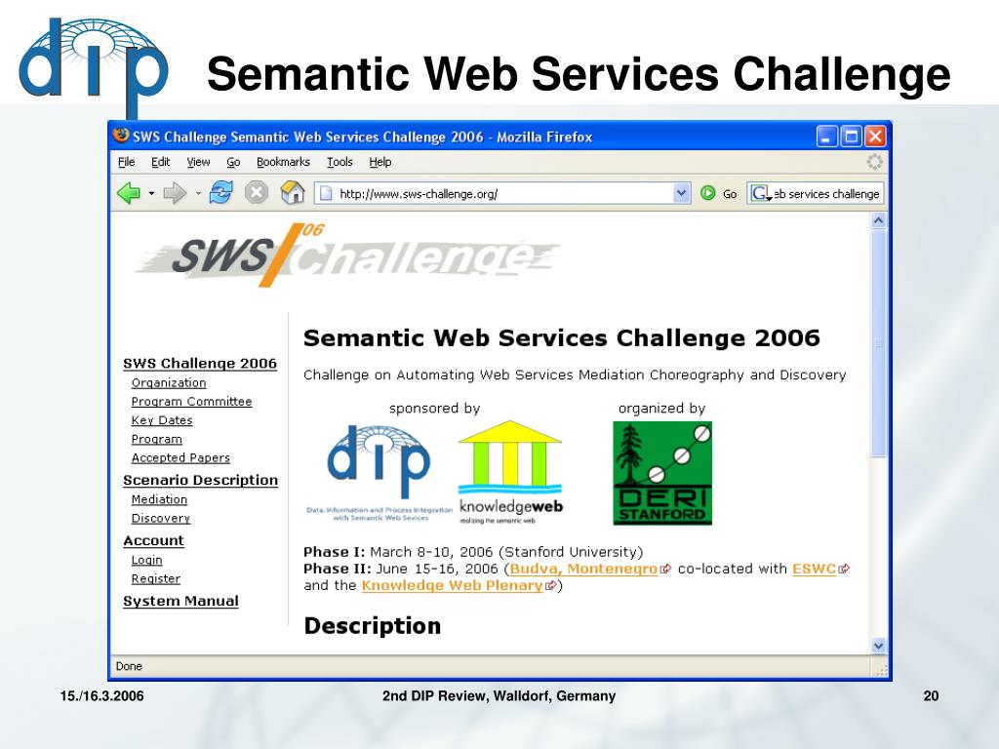Image resolution: width=999 pixels, height=749 pixels.
Task: Open the View menu
Action: click(198, 162)
